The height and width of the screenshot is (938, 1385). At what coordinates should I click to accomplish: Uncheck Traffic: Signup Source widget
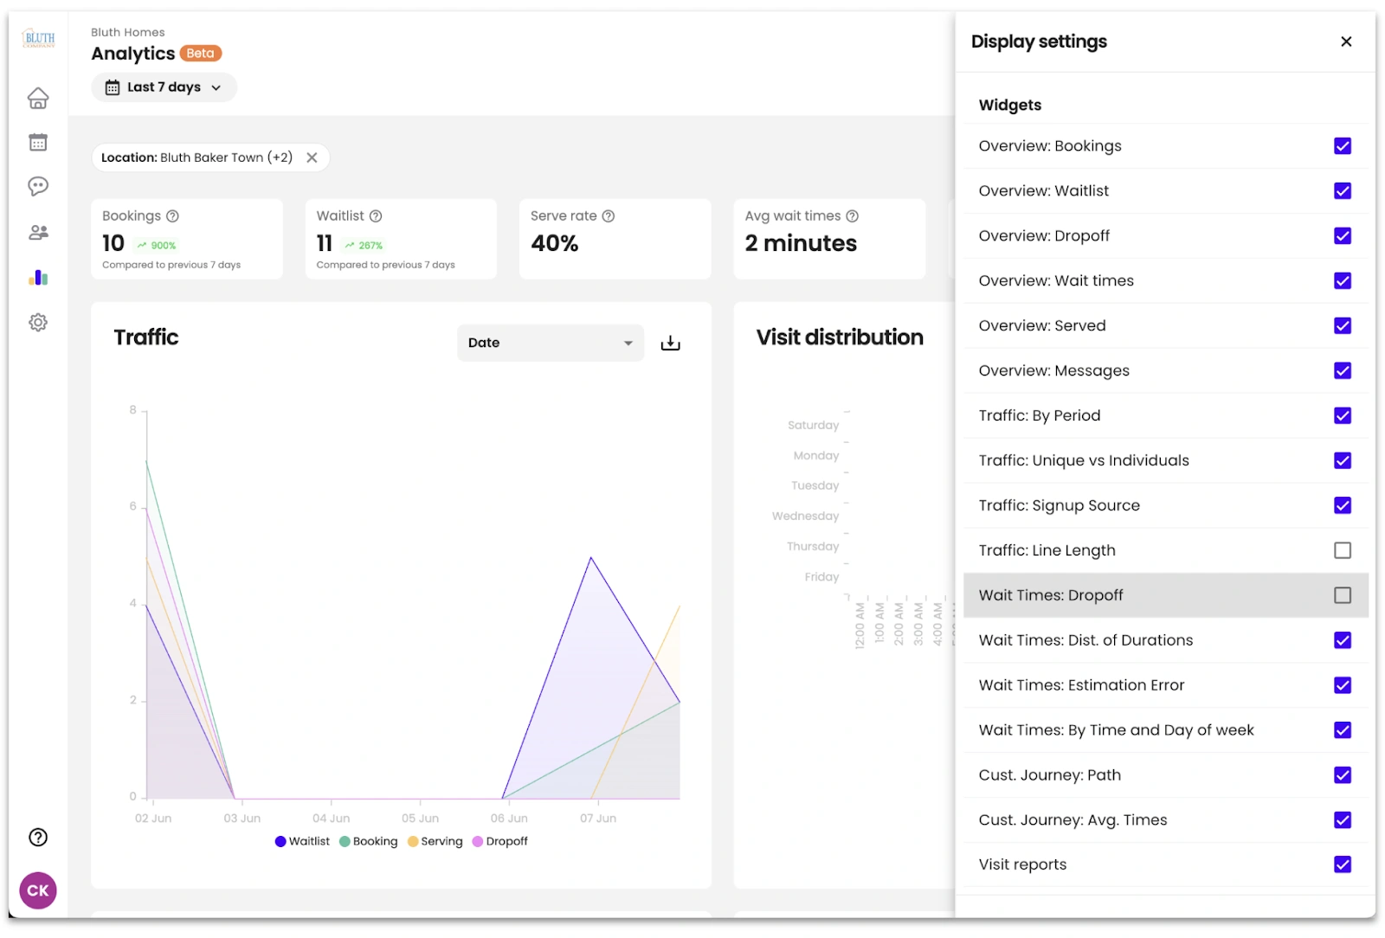[x=1343, y=505]
